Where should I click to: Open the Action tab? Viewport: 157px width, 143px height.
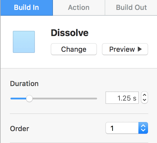[x=79, y=8]
